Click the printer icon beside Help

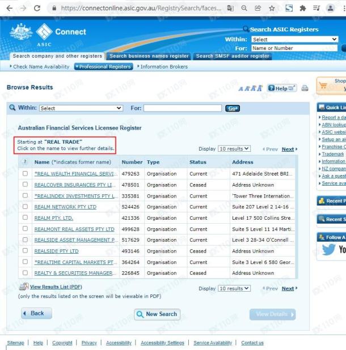coord(305,88)
